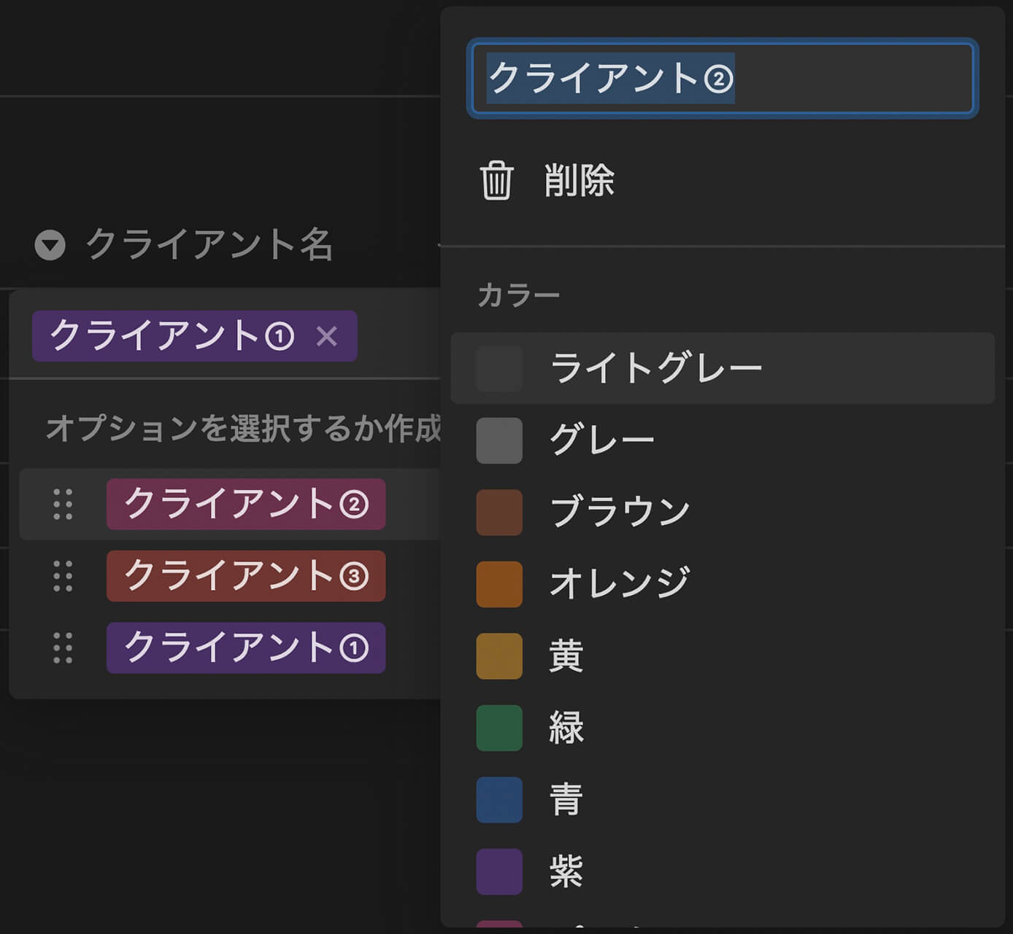Click the dropdown icon beside クライアント名
This screenshot has width=1013, height=934.
(50, 246)
